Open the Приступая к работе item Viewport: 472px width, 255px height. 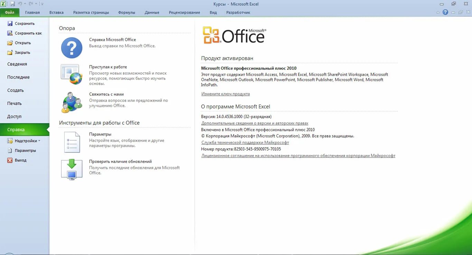[x=108, y=67]
